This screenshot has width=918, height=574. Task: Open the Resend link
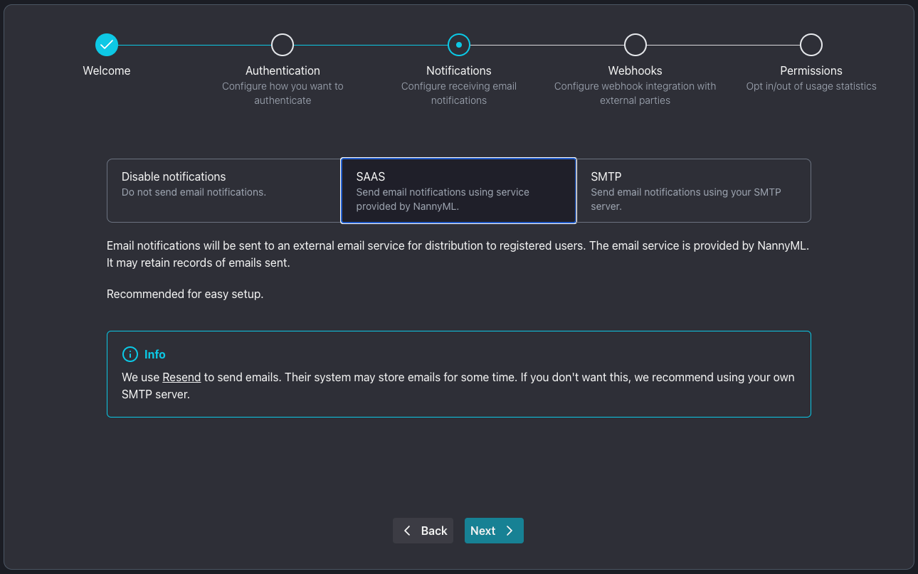point(181,377)
